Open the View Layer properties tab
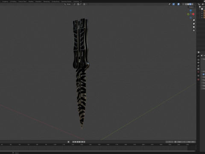Image resolution: width=205 pixels, height=154 pixels. point(199,66)
